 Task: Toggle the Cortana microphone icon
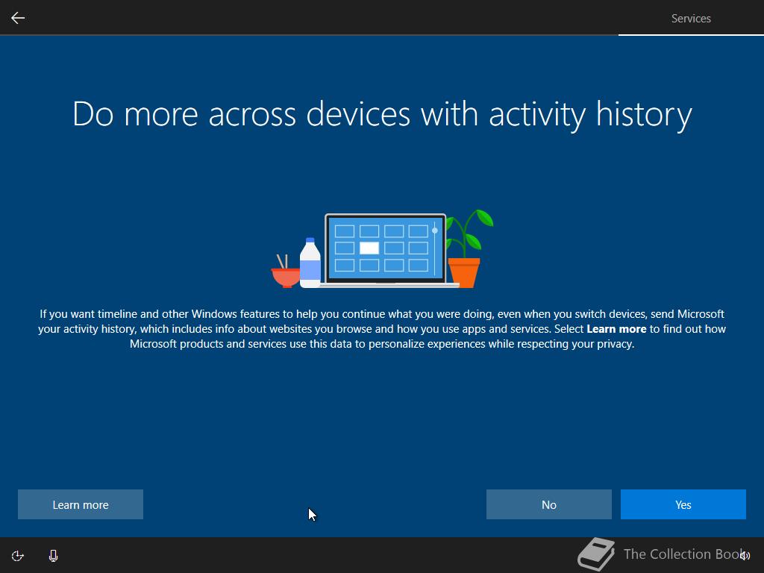[x=53, y=556]
